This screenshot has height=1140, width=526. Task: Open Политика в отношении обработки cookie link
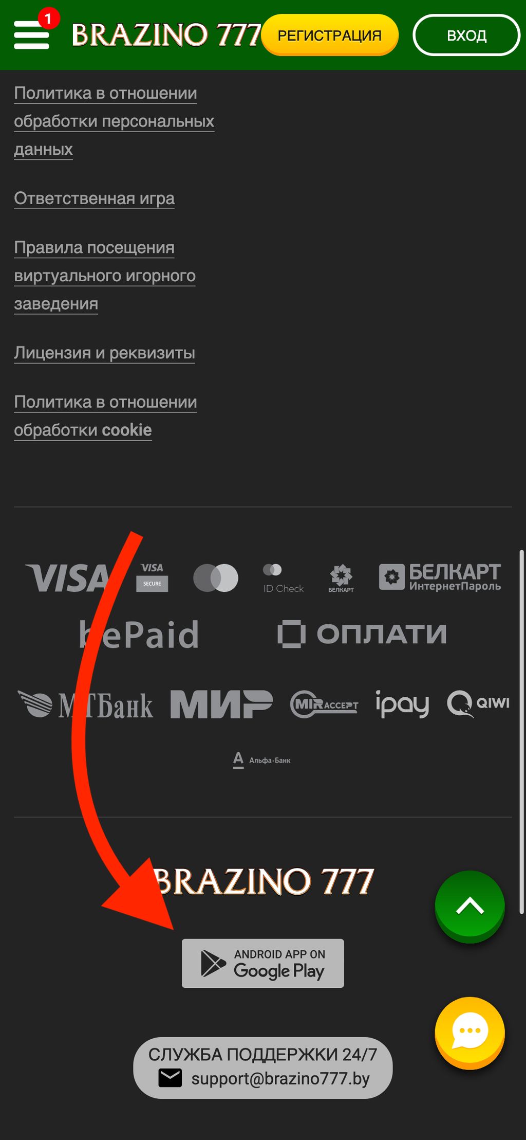(105, 416)
